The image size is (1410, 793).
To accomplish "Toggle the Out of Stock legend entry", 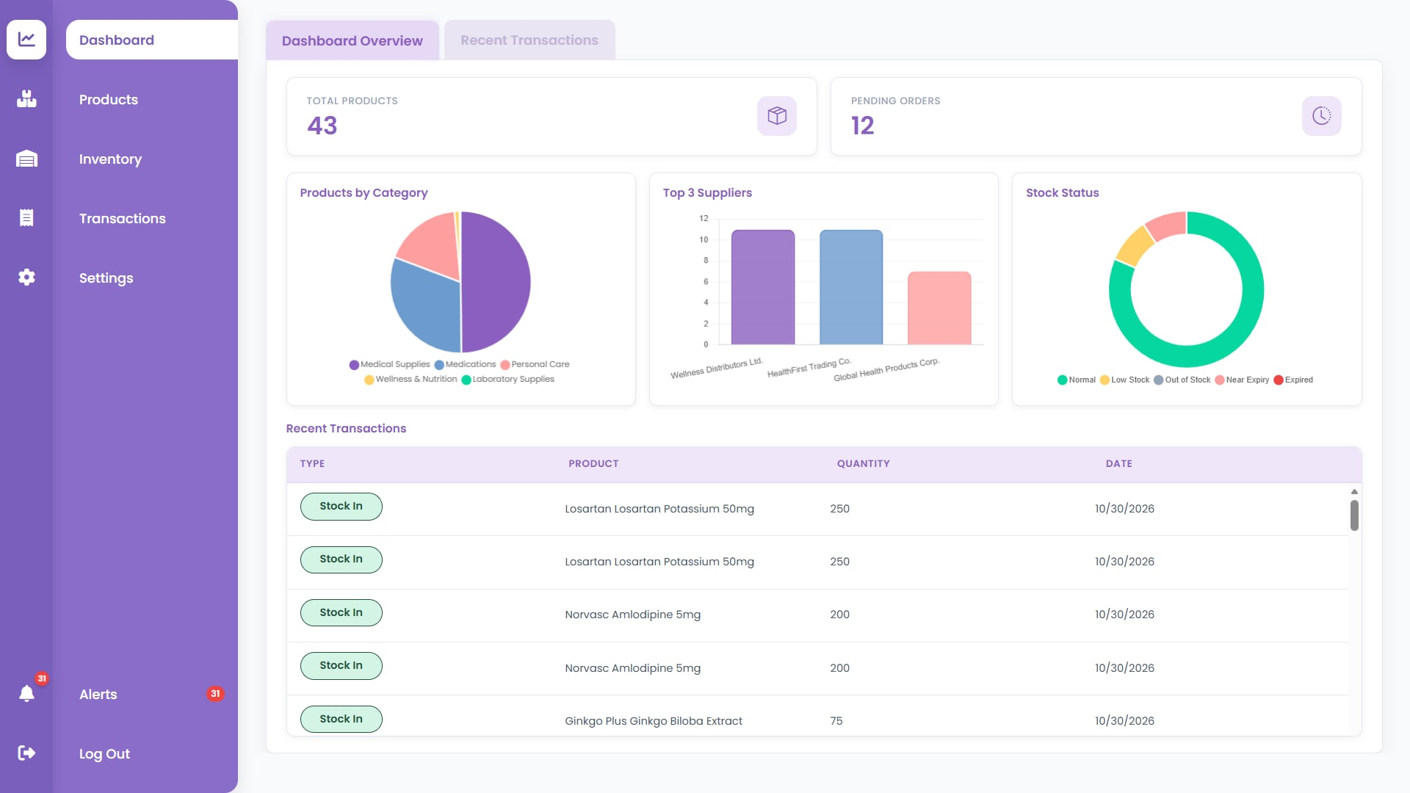I will 1182,380.
